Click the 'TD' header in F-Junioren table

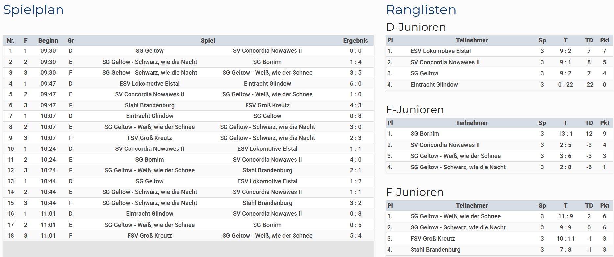(x=589, y=206)
